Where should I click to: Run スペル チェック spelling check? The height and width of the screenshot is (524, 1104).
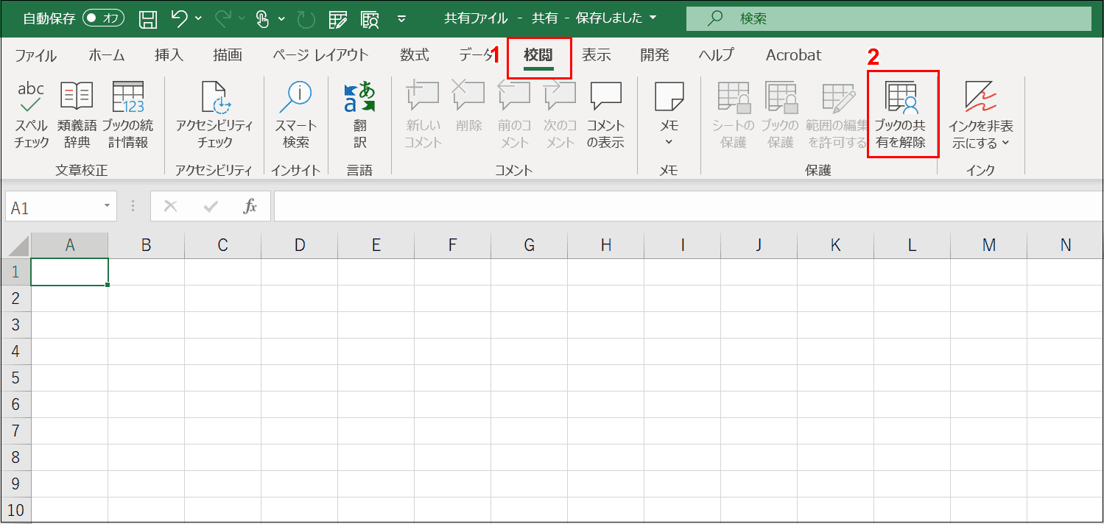[x=31, y=115]
